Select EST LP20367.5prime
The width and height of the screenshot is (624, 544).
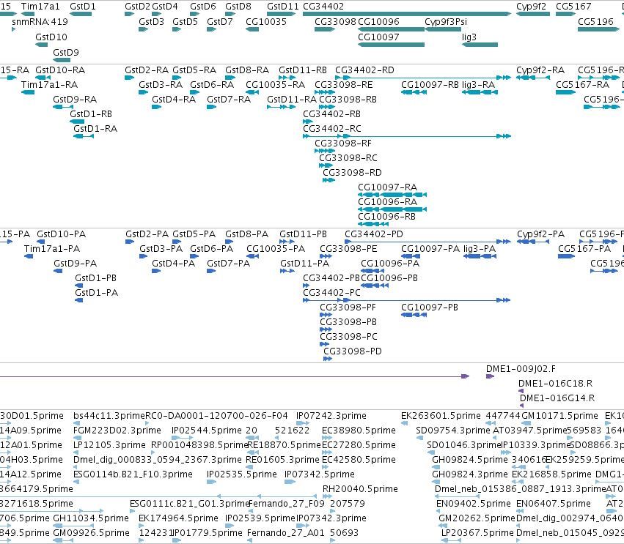coord(451,540)
